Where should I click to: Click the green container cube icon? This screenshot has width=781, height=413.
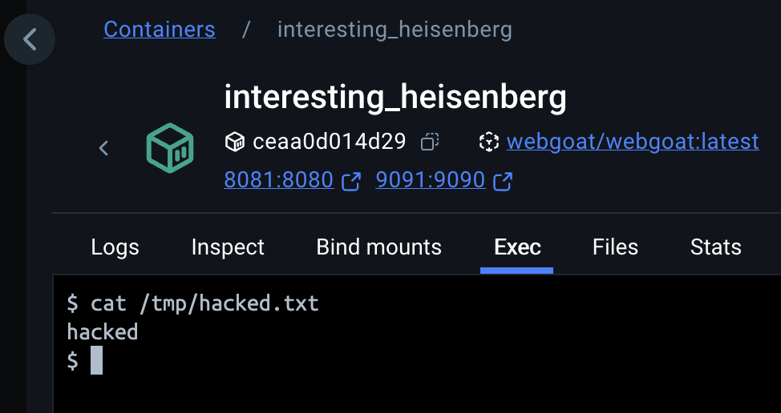[x=170, y=148]
